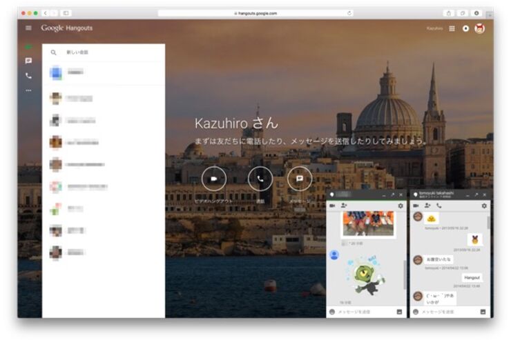The width and height of the screenshot is (511, 340).
Task: Add people in the alien sticker chat
Action: click(x=344, y=206)
